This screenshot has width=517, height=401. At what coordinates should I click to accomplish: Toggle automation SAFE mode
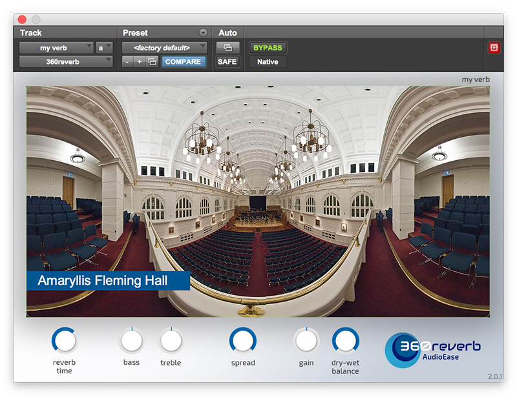[227, 61]
